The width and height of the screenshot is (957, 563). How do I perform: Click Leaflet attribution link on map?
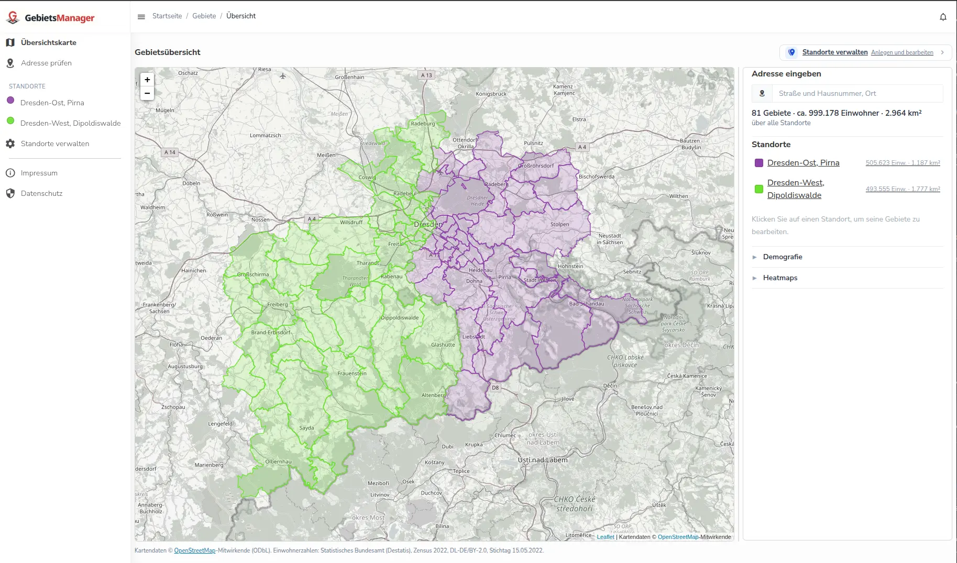(x=606, y=537)
